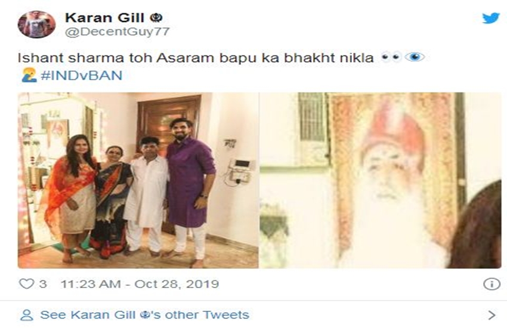Open the #INDvBAN hashtag
This screenshot has width=507, height=328.
click(82, 75)
